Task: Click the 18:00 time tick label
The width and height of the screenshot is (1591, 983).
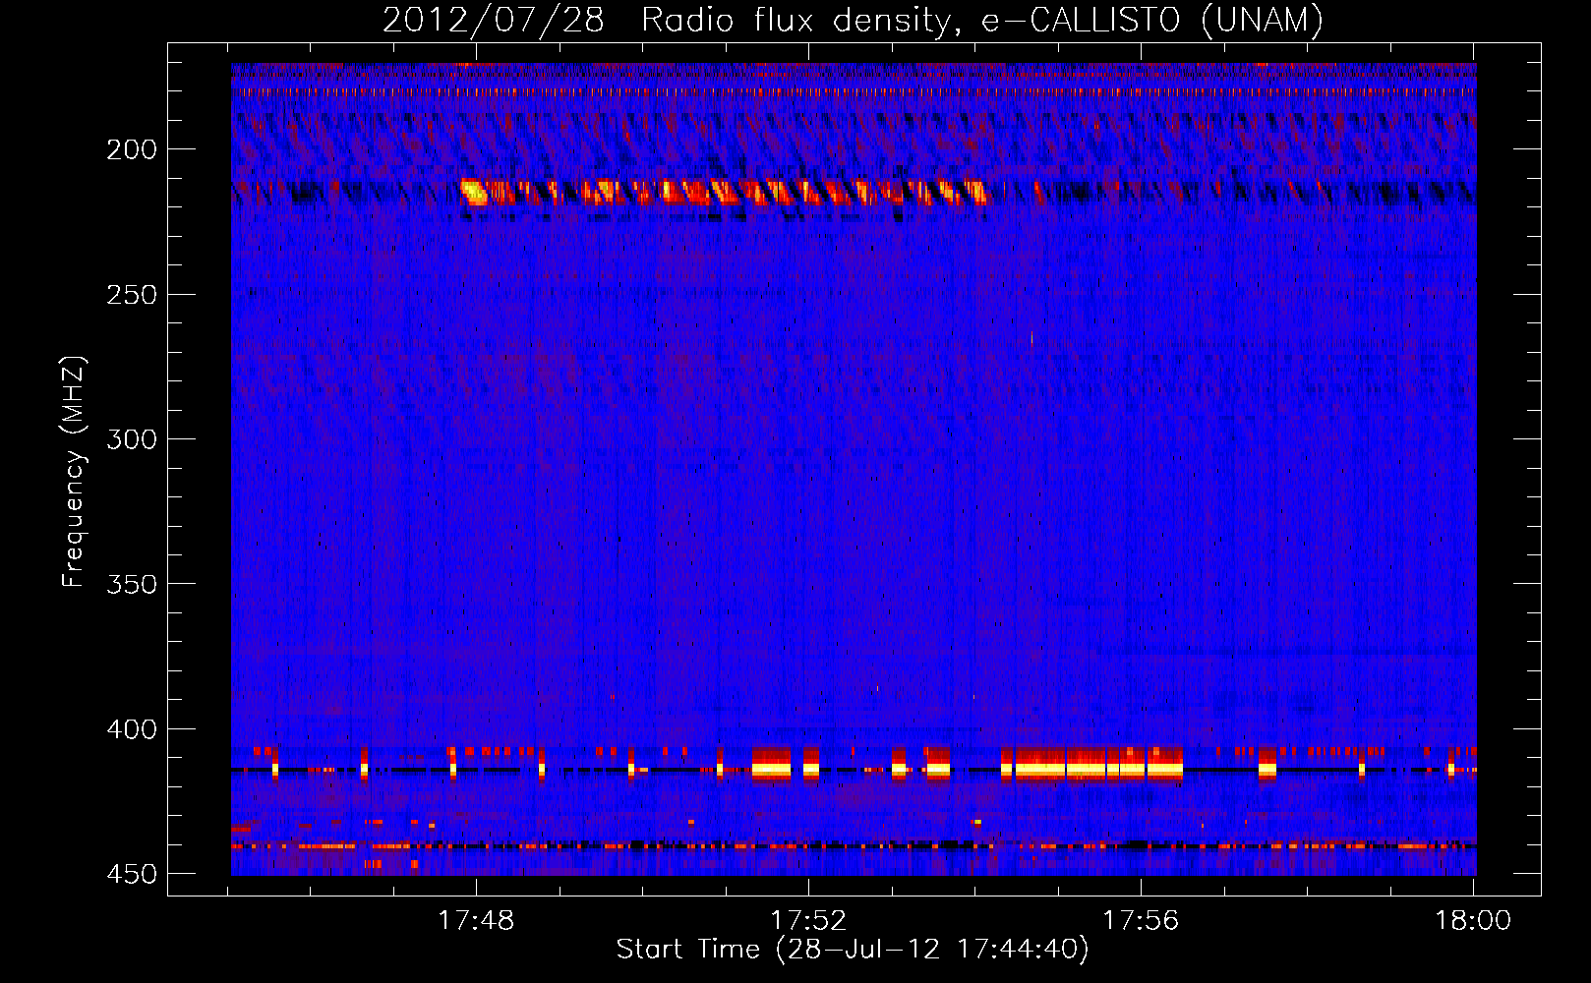Action: coord(1473,921)
